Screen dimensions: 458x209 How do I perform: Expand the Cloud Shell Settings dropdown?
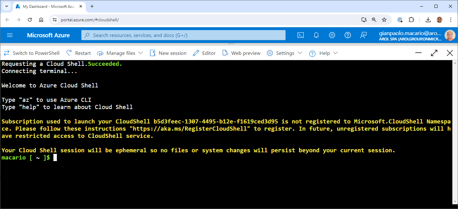(x=284, y=53)
